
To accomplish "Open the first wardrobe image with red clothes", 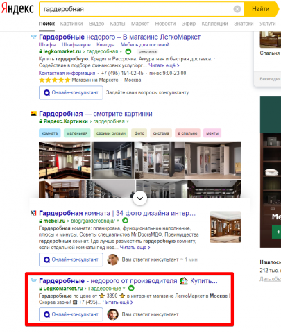I will tap(65, 160).
